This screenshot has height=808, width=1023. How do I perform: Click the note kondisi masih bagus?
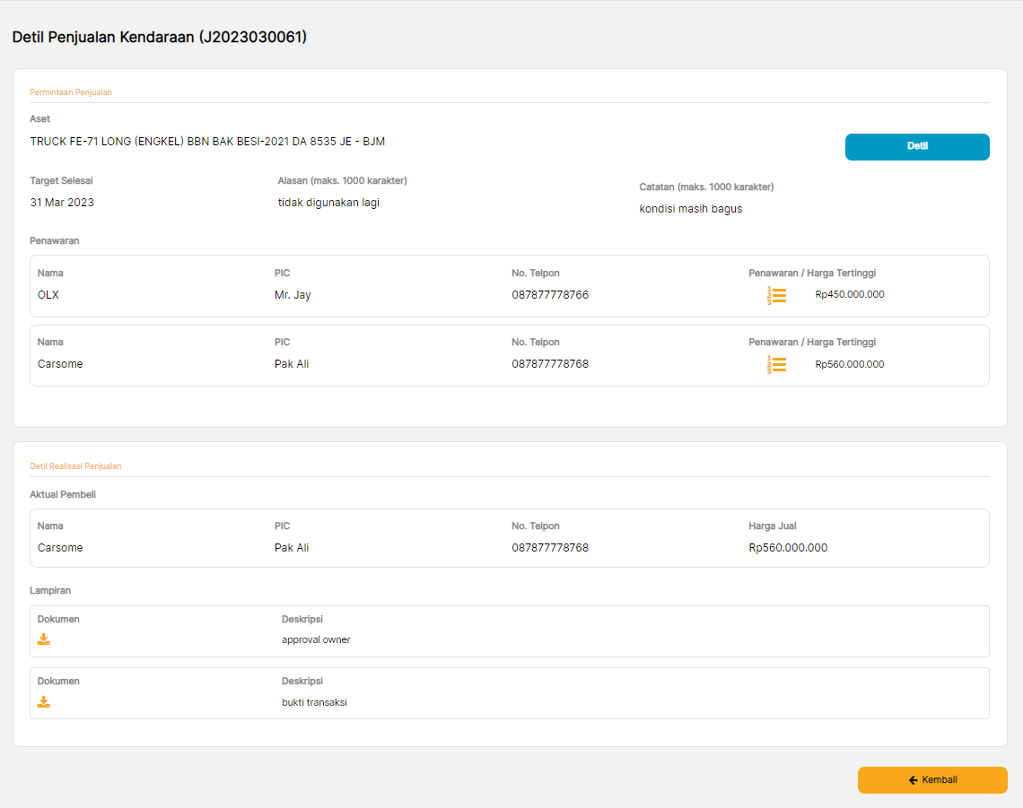(690, 209)
